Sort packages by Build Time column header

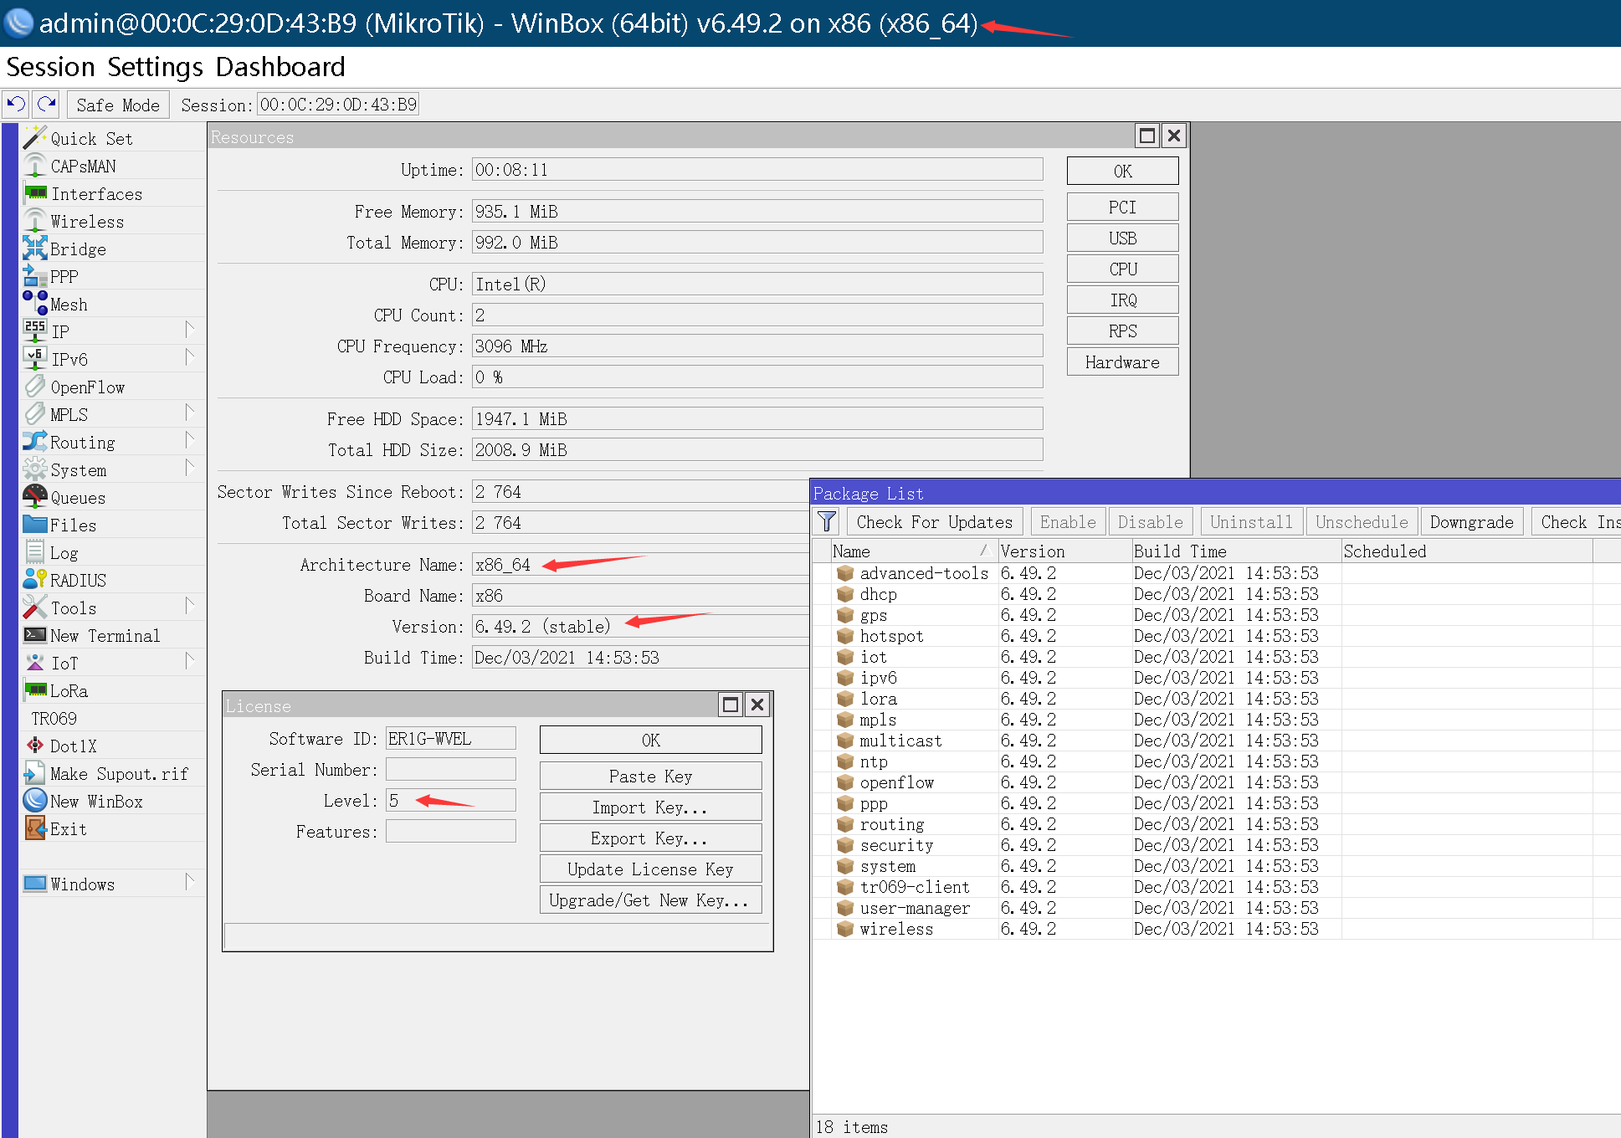(1237, 551)
